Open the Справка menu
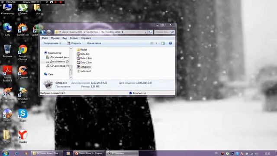277x156 pixels. (x=86, y=38)
